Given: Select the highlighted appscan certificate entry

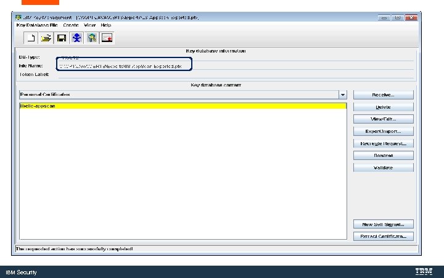Looking at the screenshot, I should point(183,106).
